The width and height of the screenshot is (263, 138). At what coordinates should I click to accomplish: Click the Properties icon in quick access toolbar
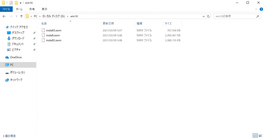click(x=11, y=3)
